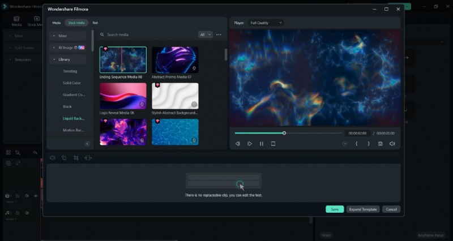This screenshot has height=241, width=453.
Task: Switch to the Text tab
Action: (95, 23)
